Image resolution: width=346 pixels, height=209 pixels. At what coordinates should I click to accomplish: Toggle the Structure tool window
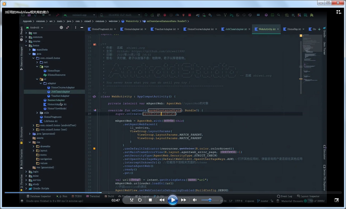pos(21,135)
